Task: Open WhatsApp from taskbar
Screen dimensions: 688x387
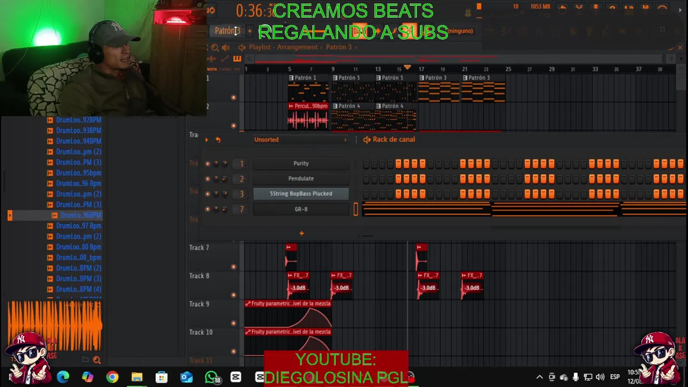Action: (212, 377)
